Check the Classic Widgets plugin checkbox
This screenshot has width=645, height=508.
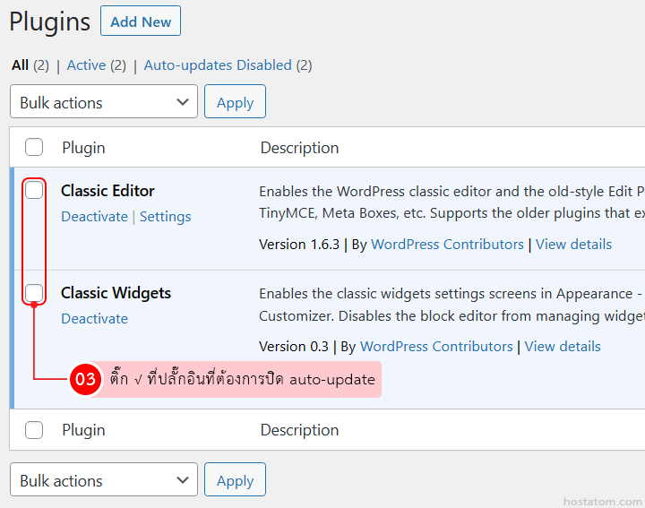point(34,292)
